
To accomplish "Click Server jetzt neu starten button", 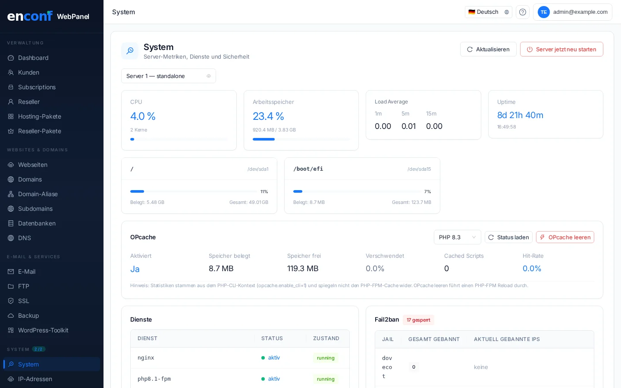I will pos(561,49).
